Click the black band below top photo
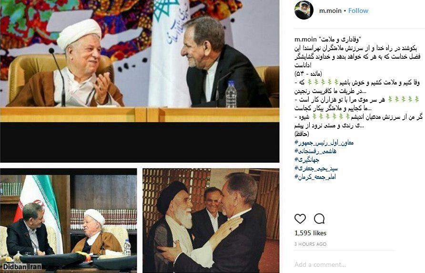This screenshot has width=425, height=273. tap(140, 142)
